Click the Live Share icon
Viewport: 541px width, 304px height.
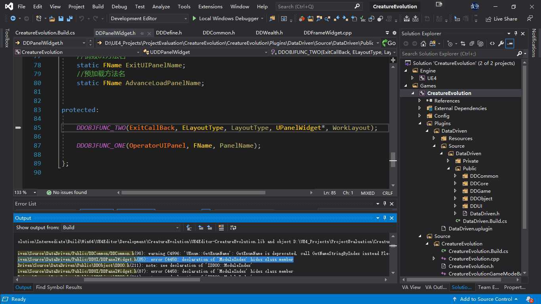488,19
